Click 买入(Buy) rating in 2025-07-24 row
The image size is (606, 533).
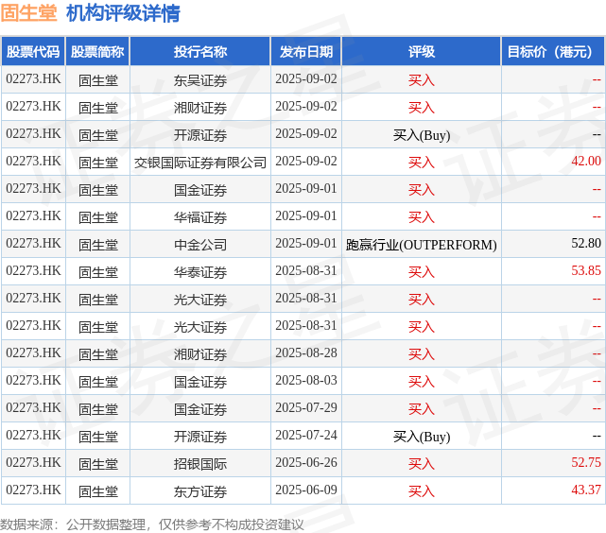pyautogui.click(x=422, y=437)
